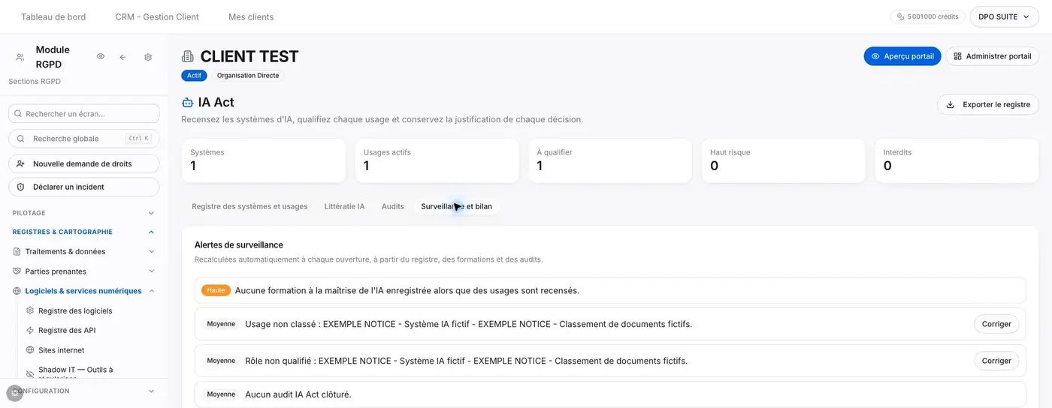Viewport: 1052px width, 408px height.
Task: Open the Recherche globale search box
Action: click(84, 139)
